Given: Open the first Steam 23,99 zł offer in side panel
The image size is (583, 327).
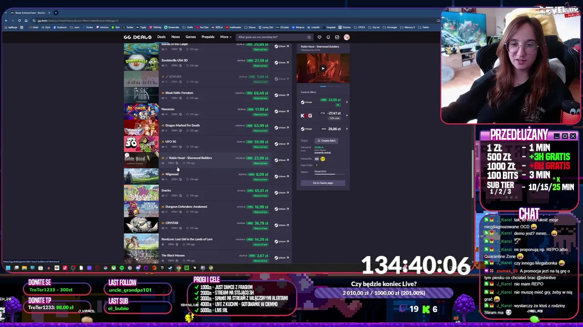Looking at the screenshot, I should tap(324, 102).
